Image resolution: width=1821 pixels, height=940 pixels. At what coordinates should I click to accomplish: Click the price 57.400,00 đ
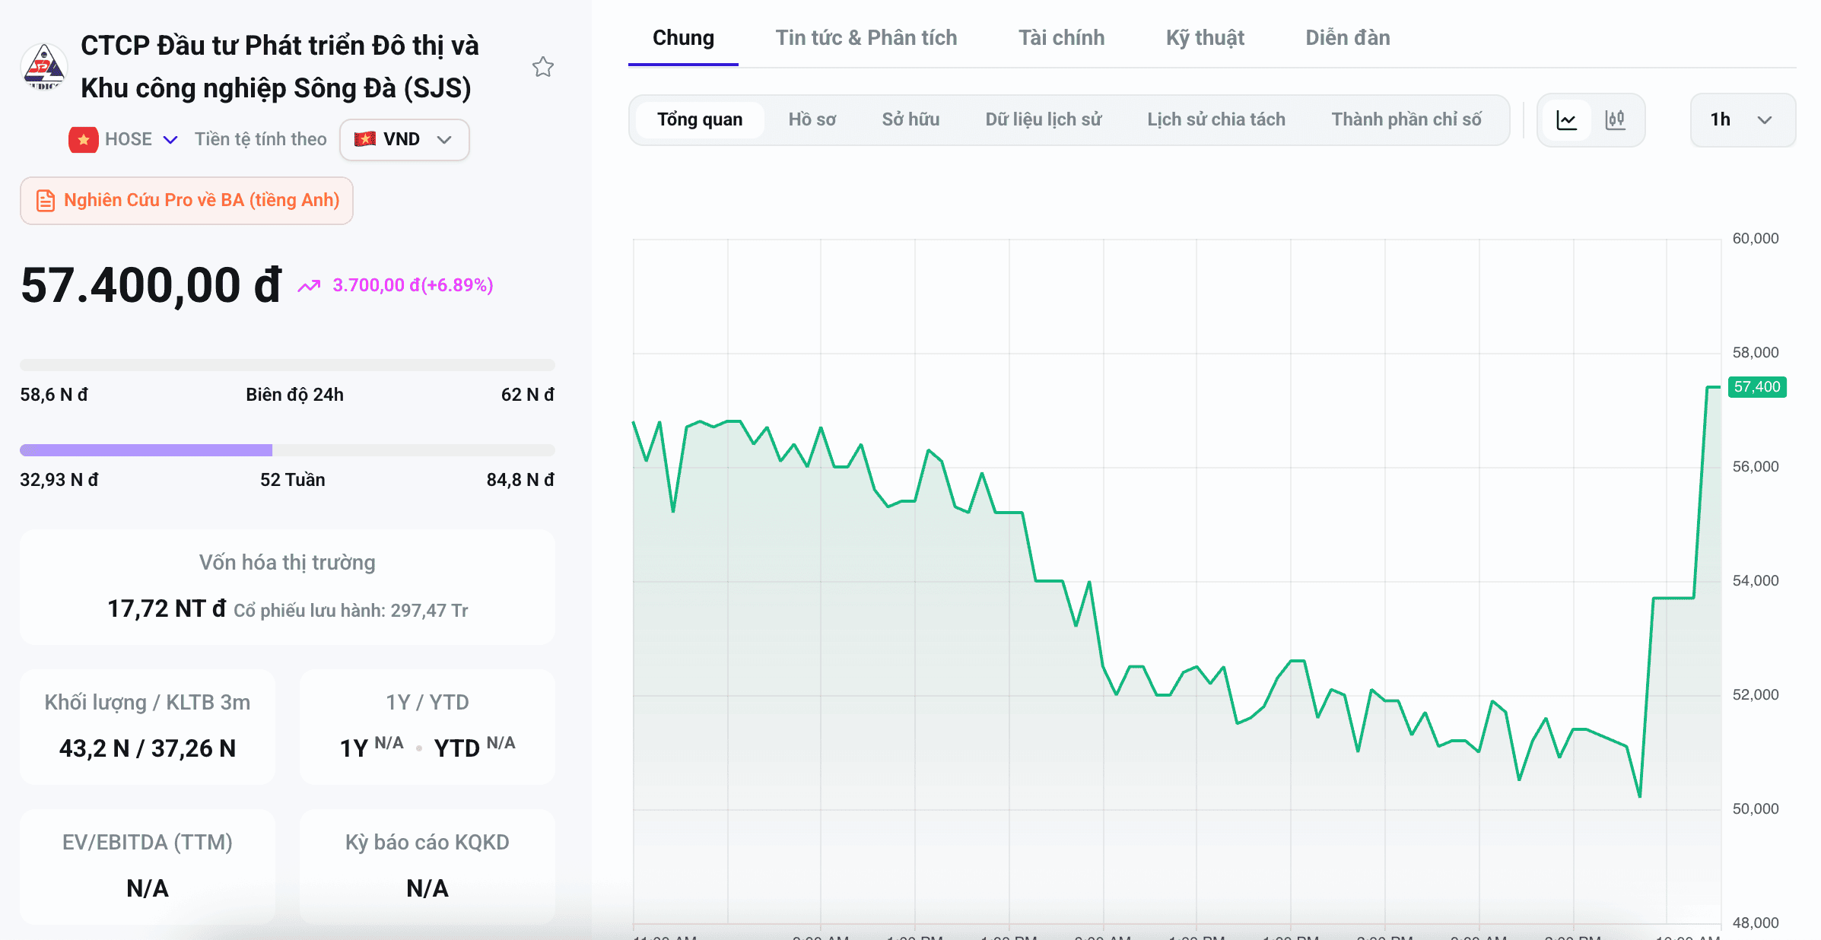pyautogui.click(x=151, y=285)
